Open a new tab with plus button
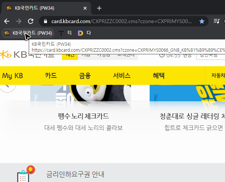225x182 pixels. (99, 8)
